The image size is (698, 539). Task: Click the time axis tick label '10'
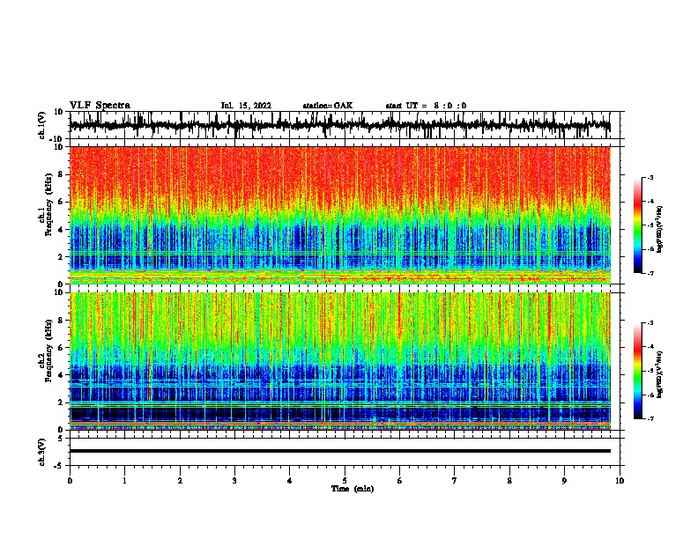point(620,481)
